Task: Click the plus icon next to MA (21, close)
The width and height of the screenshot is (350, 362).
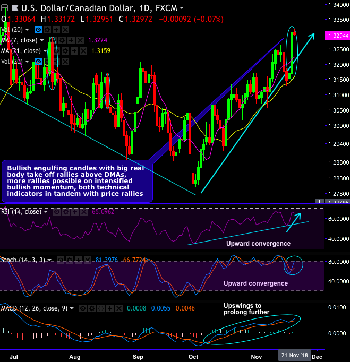Action: point(74,51)
